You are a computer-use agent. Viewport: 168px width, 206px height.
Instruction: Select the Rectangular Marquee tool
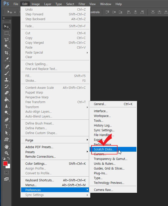click(7, 33)
